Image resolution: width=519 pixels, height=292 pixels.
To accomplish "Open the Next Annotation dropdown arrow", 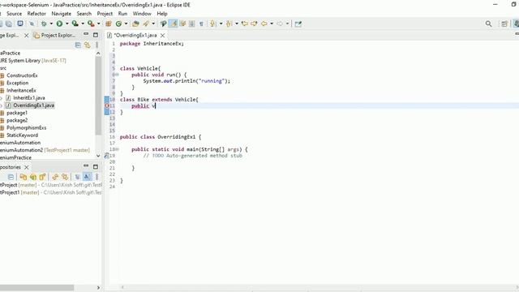I will pyautogui.click(x=221, y=24).
